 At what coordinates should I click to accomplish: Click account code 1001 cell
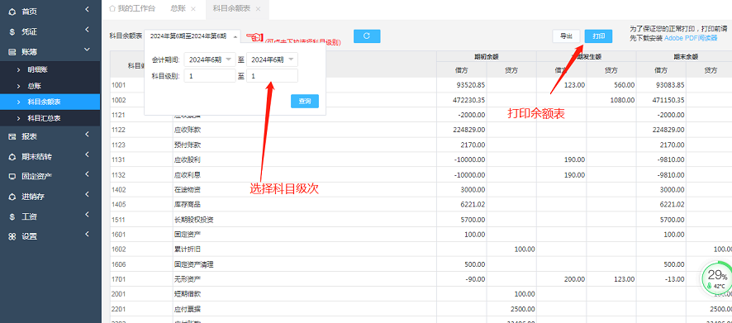click(119, 85)
